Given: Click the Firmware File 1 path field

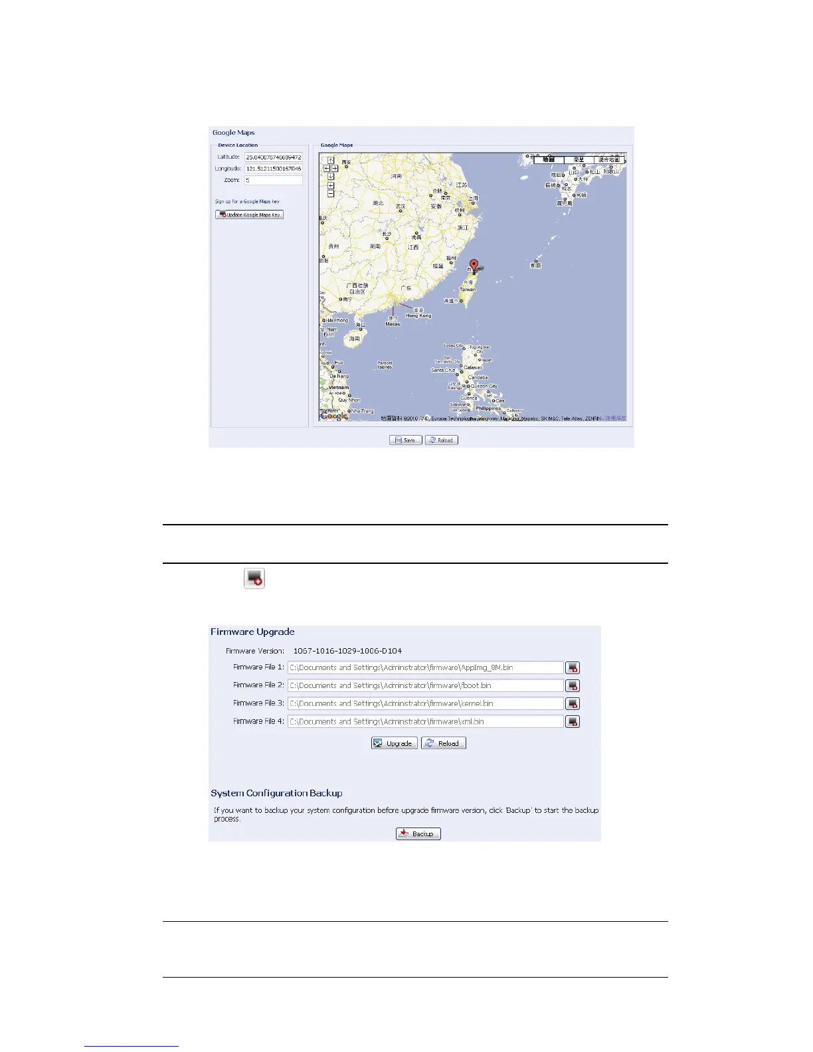Looking at the screenshot, I should (x=425, y=667).
